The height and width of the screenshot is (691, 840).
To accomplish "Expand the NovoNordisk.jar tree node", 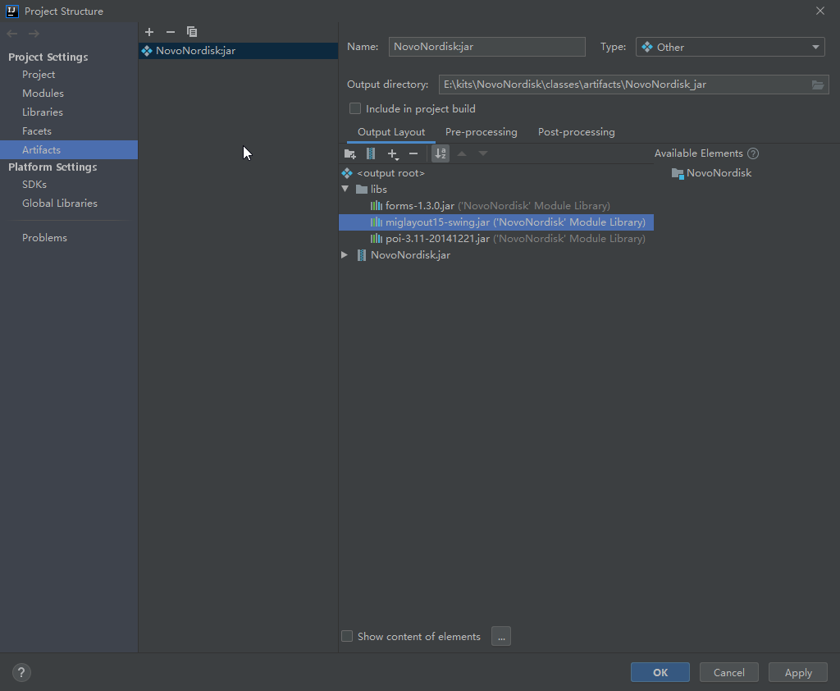I will pos(345,254).
